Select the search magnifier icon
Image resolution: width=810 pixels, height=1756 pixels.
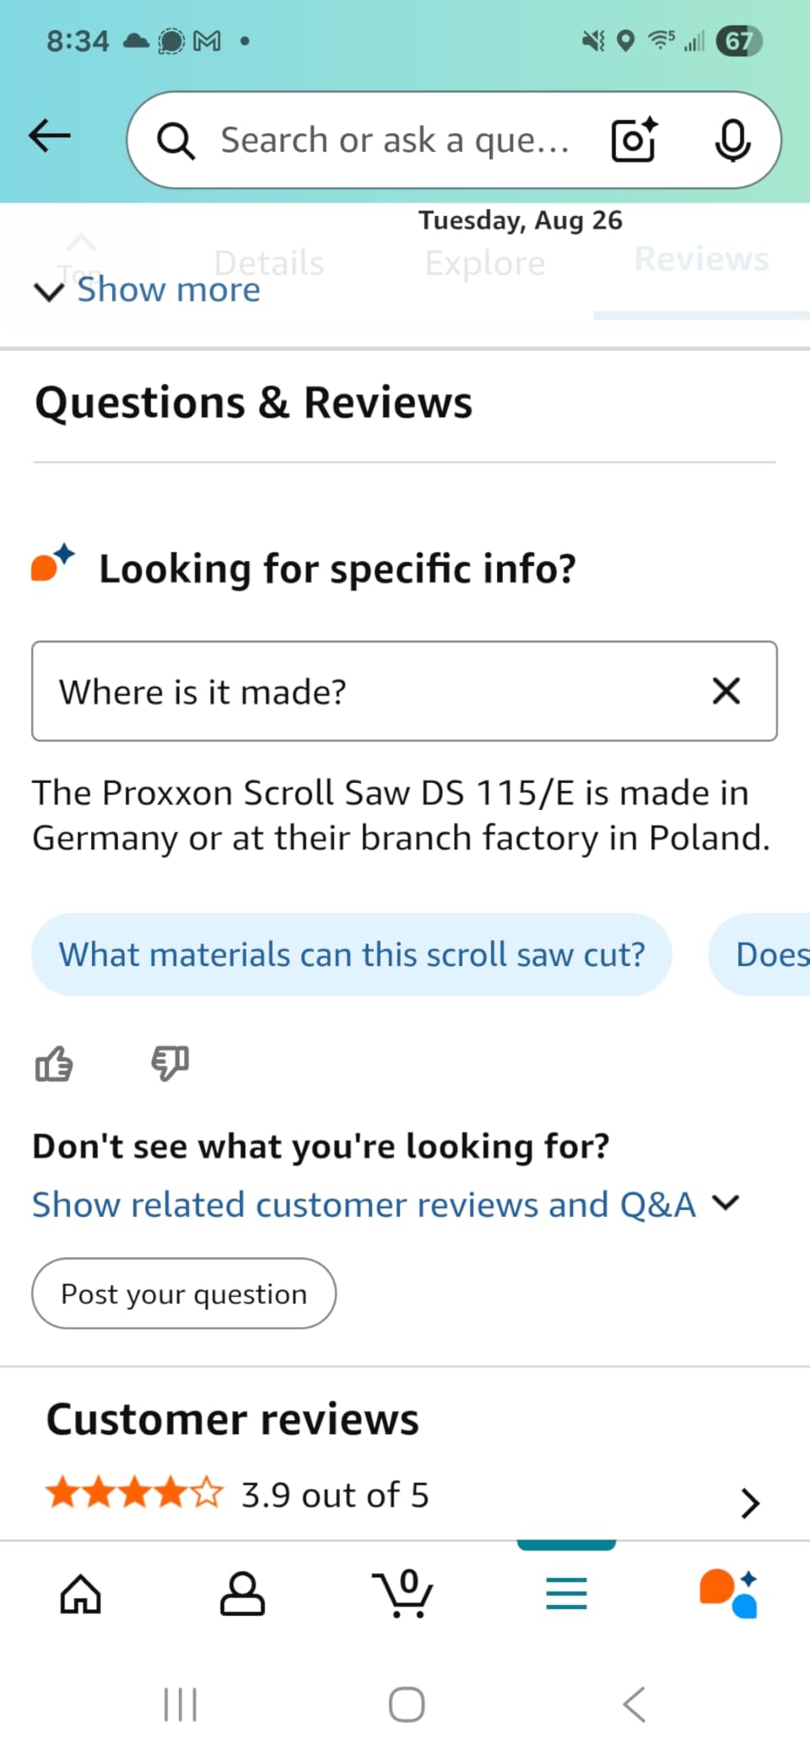176,139
